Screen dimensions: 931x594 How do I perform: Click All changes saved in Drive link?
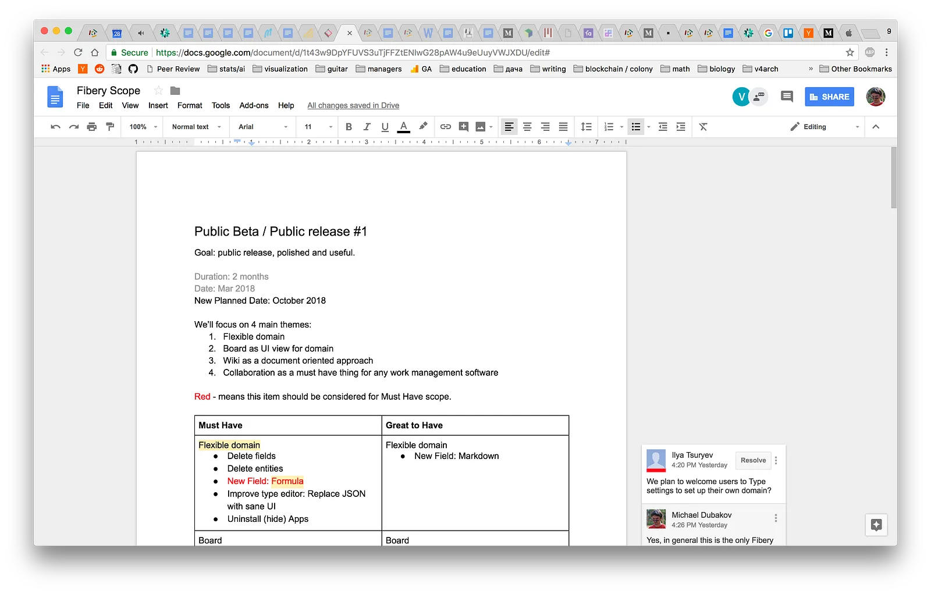click(x=353, y=105)
